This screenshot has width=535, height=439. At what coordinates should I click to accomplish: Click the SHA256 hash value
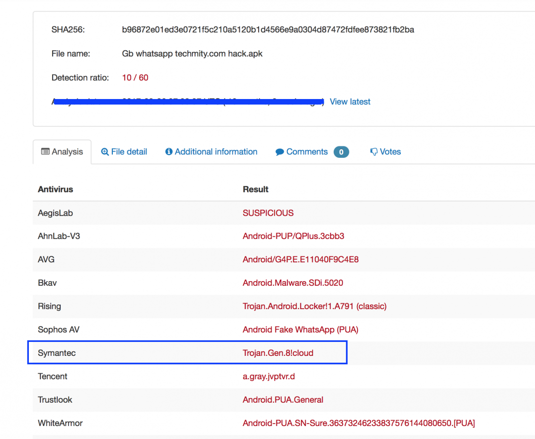pyautogui.click(x=268, y=29)
